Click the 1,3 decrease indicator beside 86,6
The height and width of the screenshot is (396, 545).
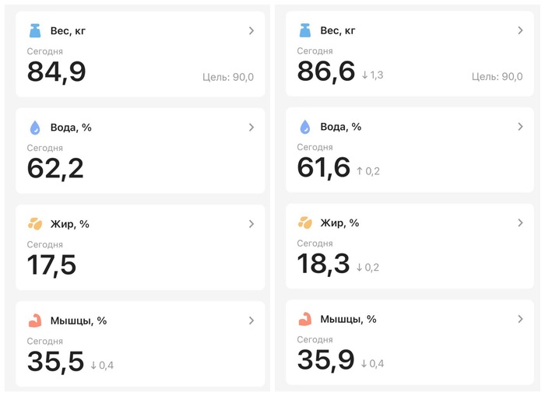[x=373, y=75]
